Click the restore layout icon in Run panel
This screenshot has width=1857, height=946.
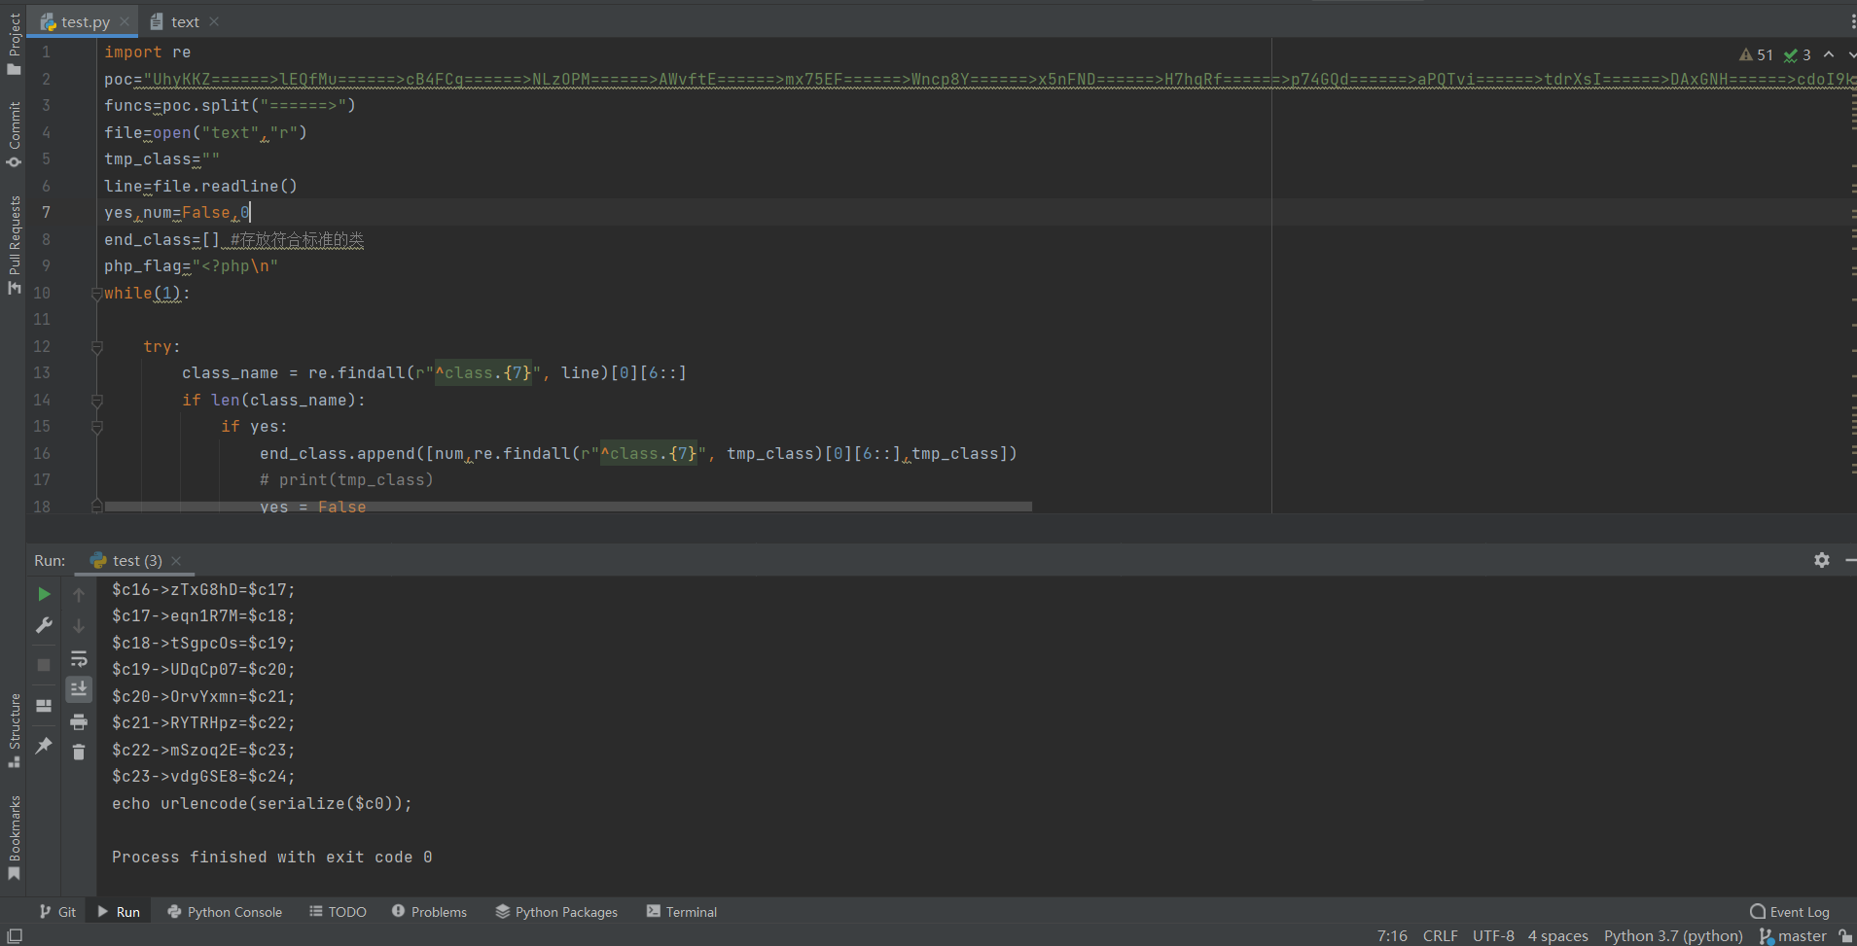click(44, 706)
